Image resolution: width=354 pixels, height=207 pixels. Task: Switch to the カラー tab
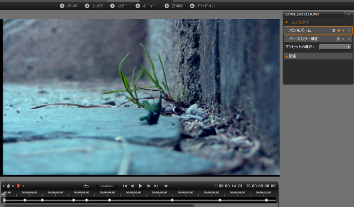(119, 6)
